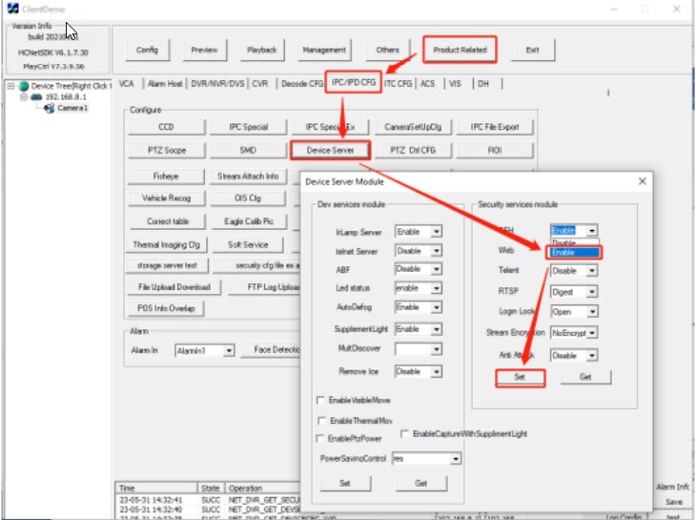Open the IrLamp Server dropdown
The image size is (696, 520).
[436, 232]
